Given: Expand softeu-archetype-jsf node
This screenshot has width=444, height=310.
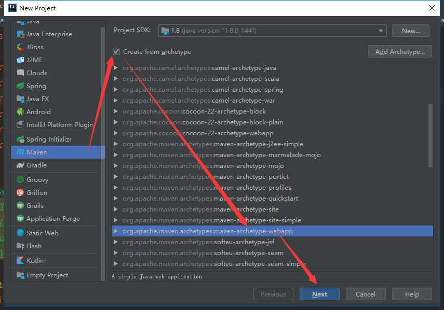Looking at the screenshot, I should coord(115,242).
